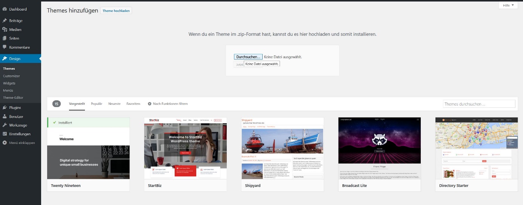Viewport: 523px width, 205px height.
Task: Click the Design paintbrush icon
Action: [5, 59]
